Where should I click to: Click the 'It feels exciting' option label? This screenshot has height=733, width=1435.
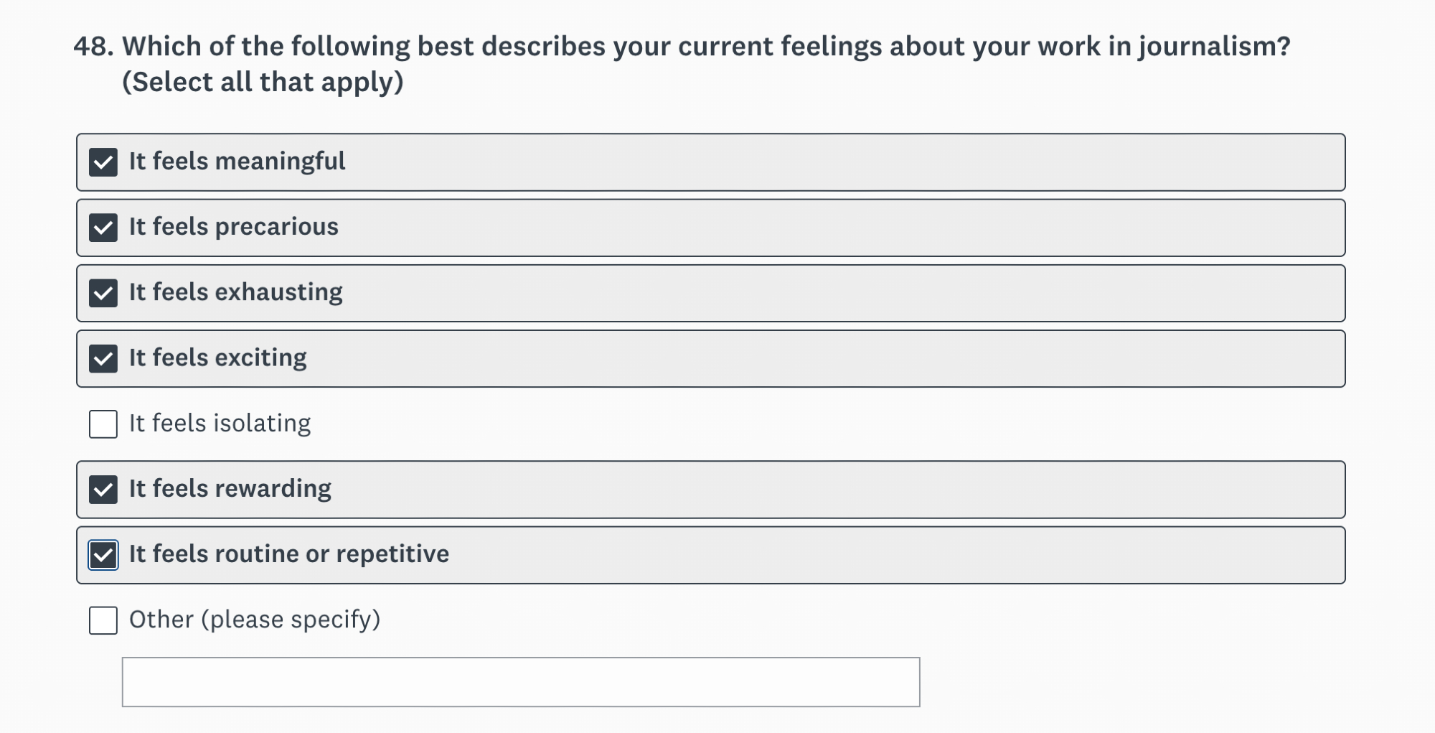[217, 358]
